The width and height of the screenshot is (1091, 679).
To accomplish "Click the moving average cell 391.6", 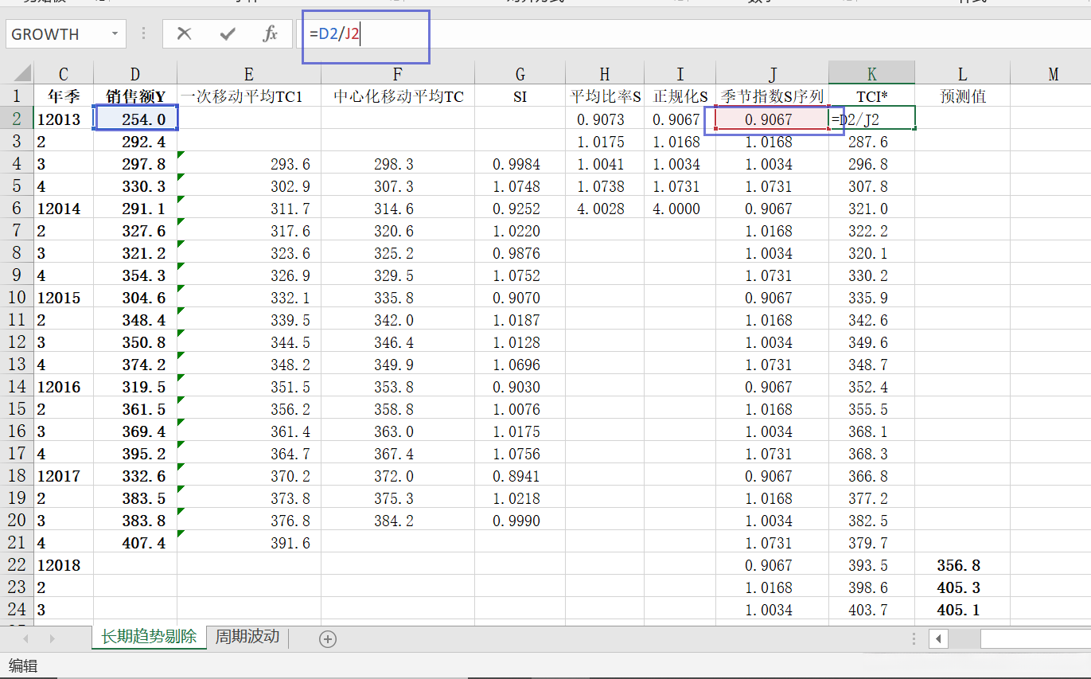I will [x=249, y=543].
